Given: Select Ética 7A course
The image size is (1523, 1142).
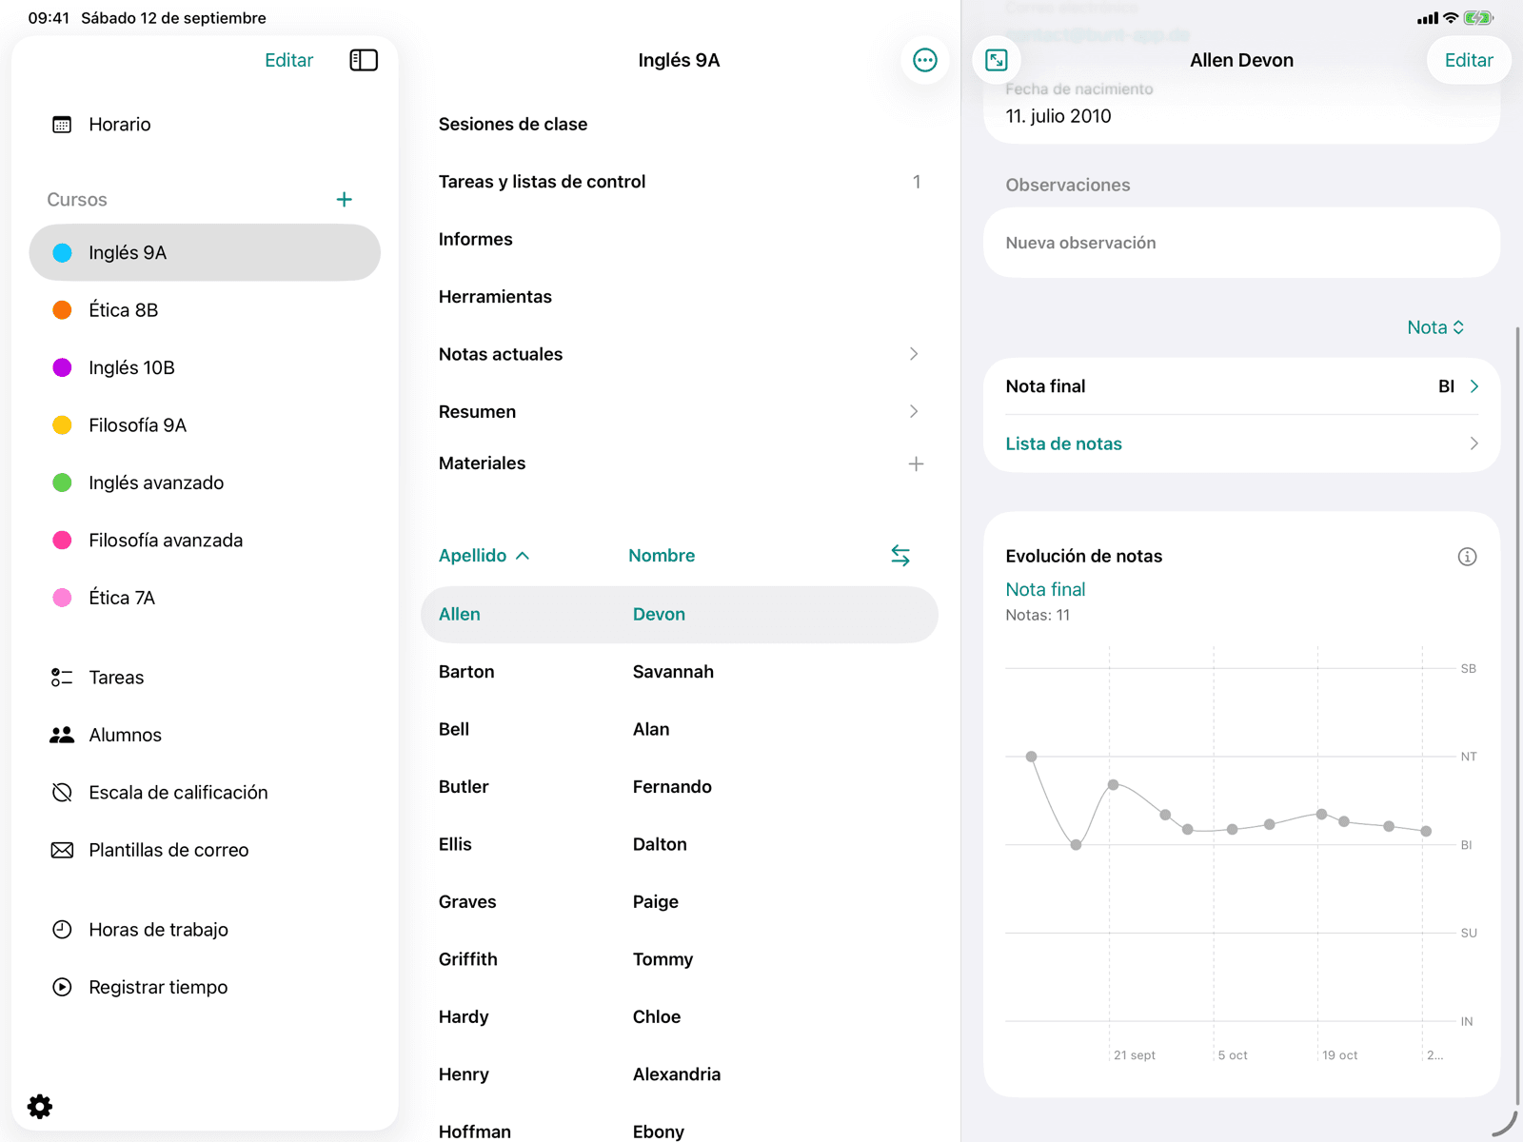Looking at the screenshot, I should [x=205, y=598].
